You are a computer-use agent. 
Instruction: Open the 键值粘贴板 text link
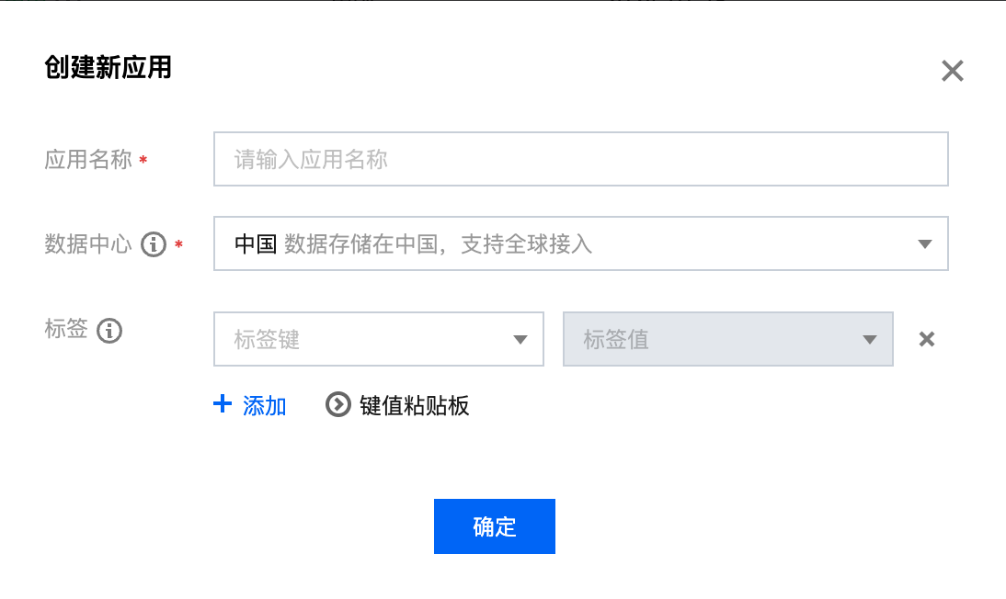415,406
